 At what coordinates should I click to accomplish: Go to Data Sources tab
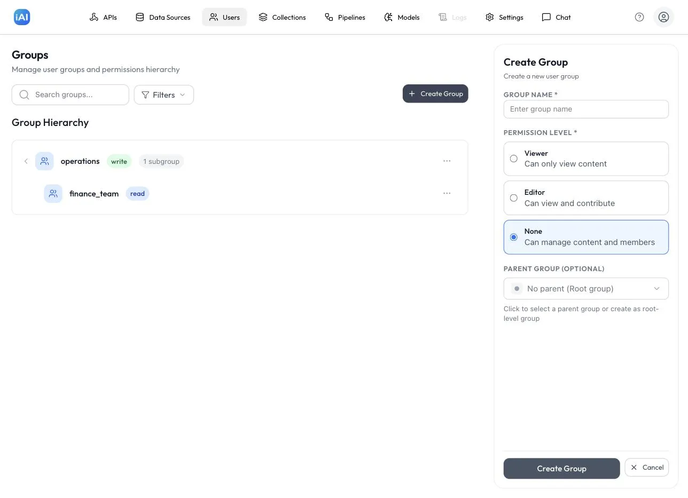[163, 17]
